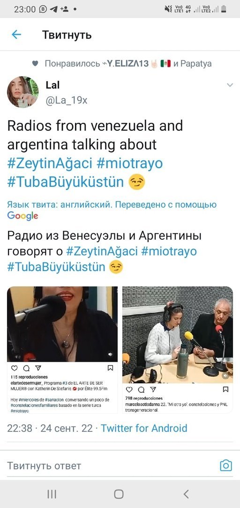Open the Twitter for Android source link
The height and width of the screenshot is (508, 240).
coord(144,428)
